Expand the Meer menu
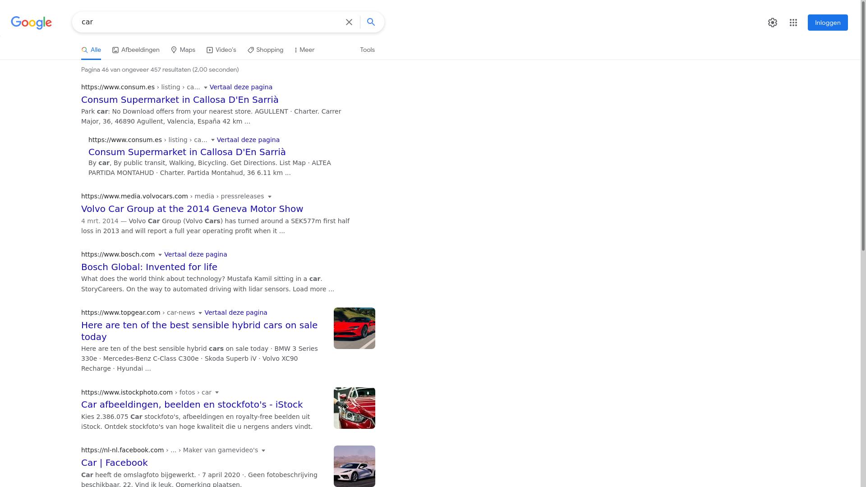This screenshot has height=487, width=866. tap(304, 50)
